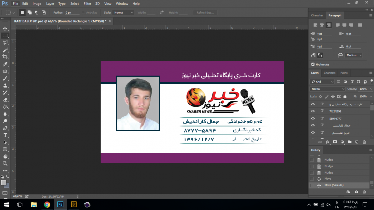
Task: Toggle the lock all layer button
Action: pos(345,96)
